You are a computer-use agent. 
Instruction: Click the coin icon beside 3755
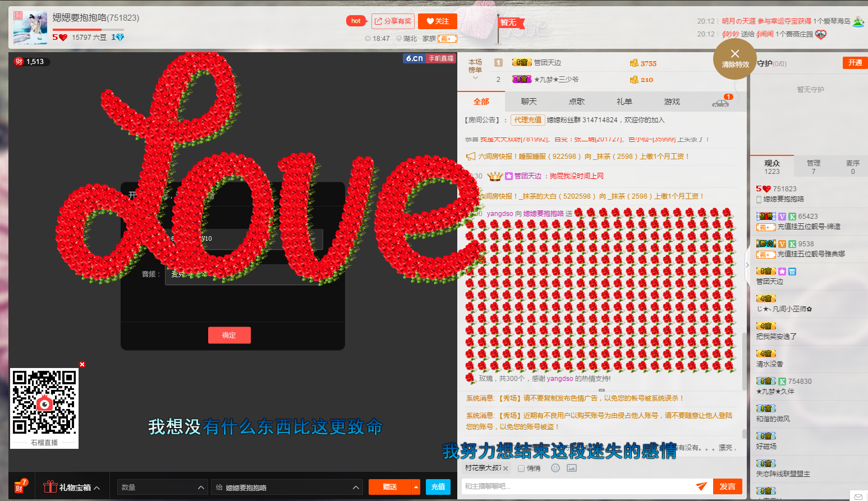634,63
